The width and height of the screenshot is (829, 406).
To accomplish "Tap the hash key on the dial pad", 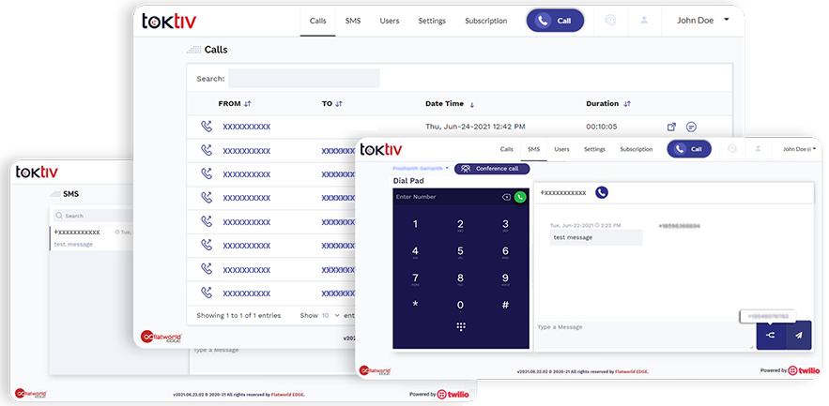I will tap(505, 305).
